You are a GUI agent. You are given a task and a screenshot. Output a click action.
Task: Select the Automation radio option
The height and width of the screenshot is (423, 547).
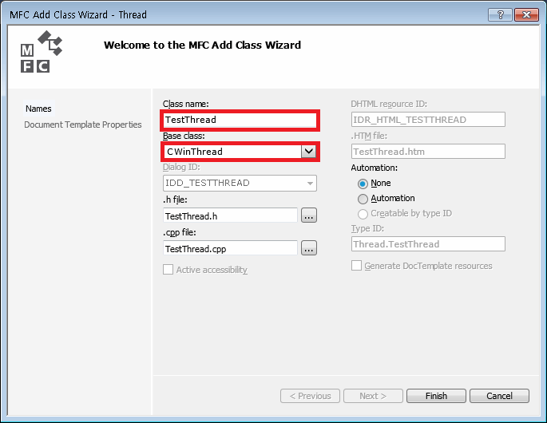pyautogui.click(x=363, y=199)
